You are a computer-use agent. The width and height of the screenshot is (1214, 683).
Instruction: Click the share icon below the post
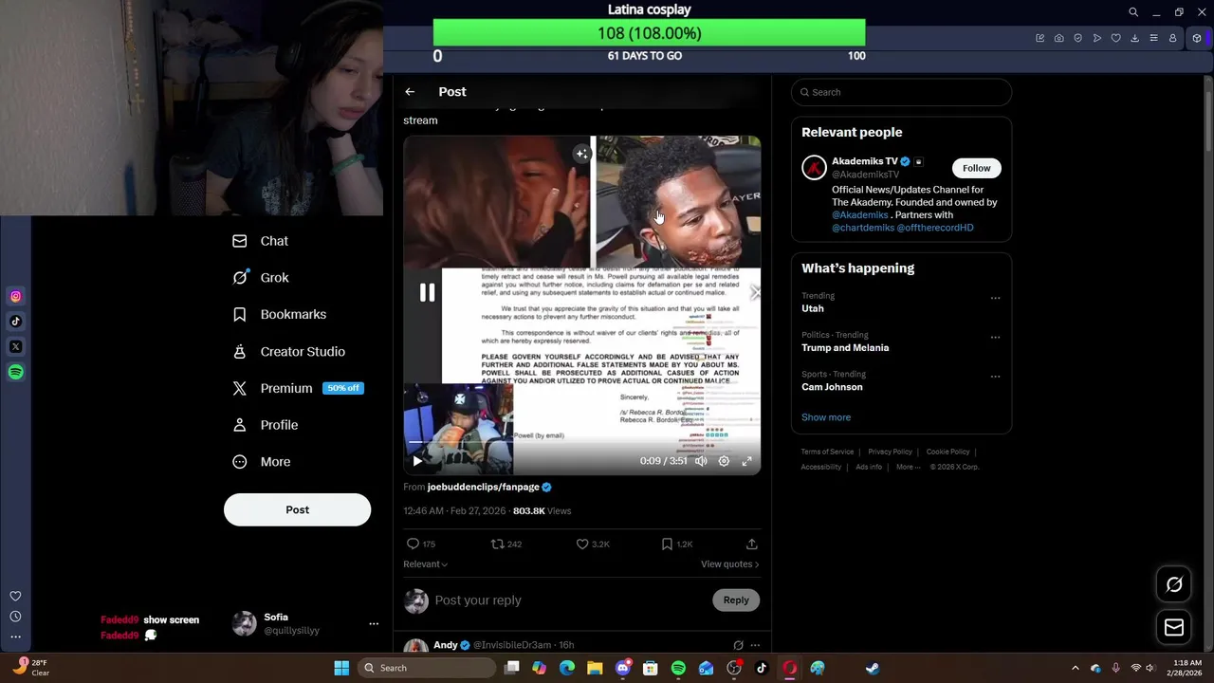(751, 544)
